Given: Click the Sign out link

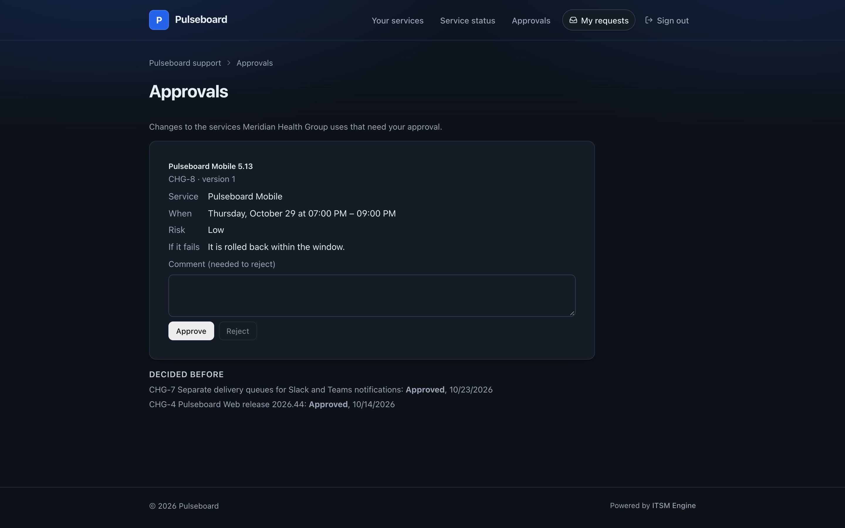Looking at the screenshot, I should tap(667, 21).
